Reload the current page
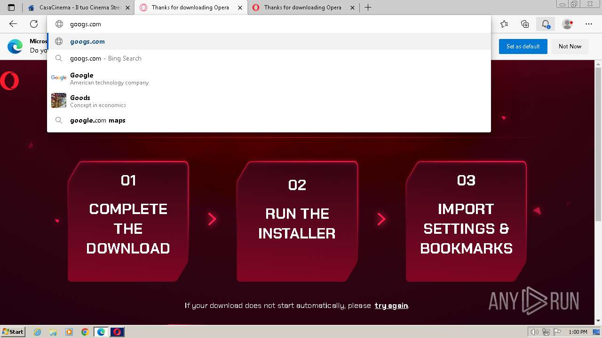Image resolution: width=602 pixels, height=338 pixels. click(34, 24)
